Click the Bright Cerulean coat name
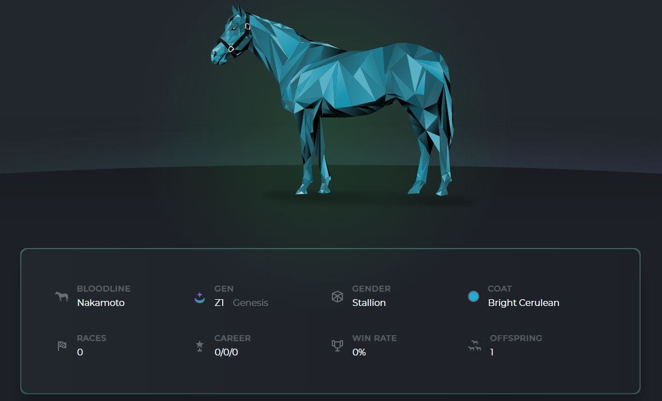662x401 pixels. pos(524,303)
